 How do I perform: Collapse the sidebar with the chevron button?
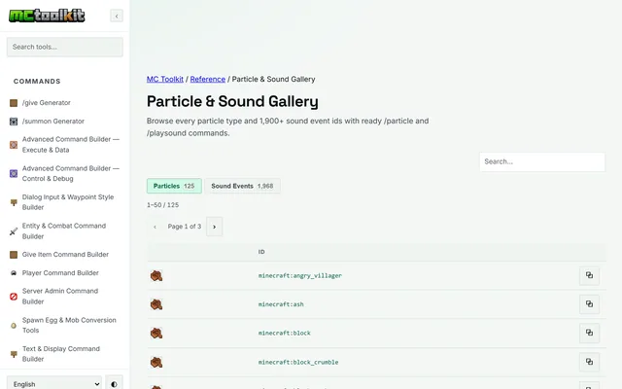pyautogui.click(x=117, y=16)
